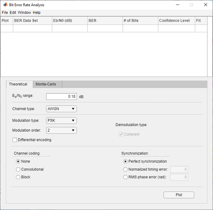
Task: Expand the Channel type dropdown
Action: coord(61,109)
